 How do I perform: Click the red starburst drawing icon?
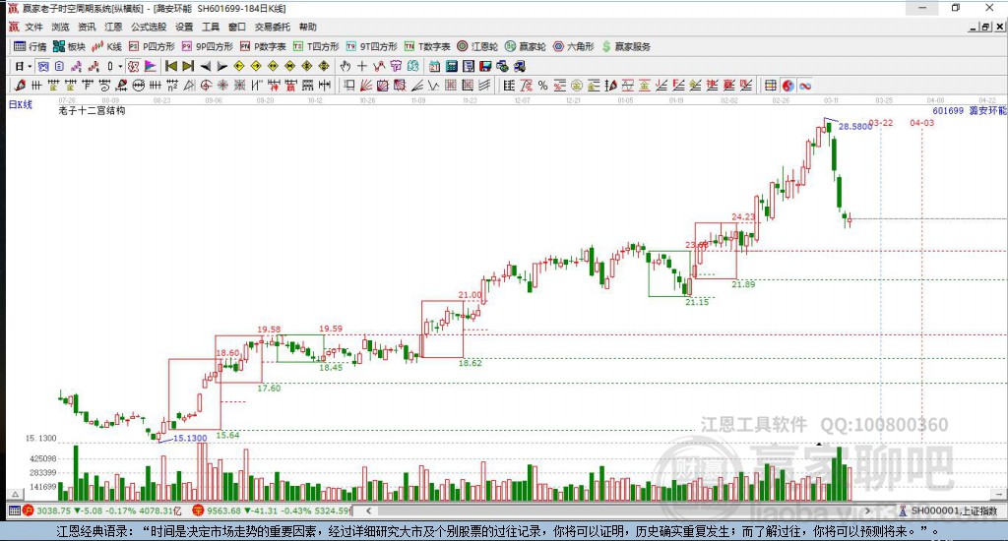point(222,86)
